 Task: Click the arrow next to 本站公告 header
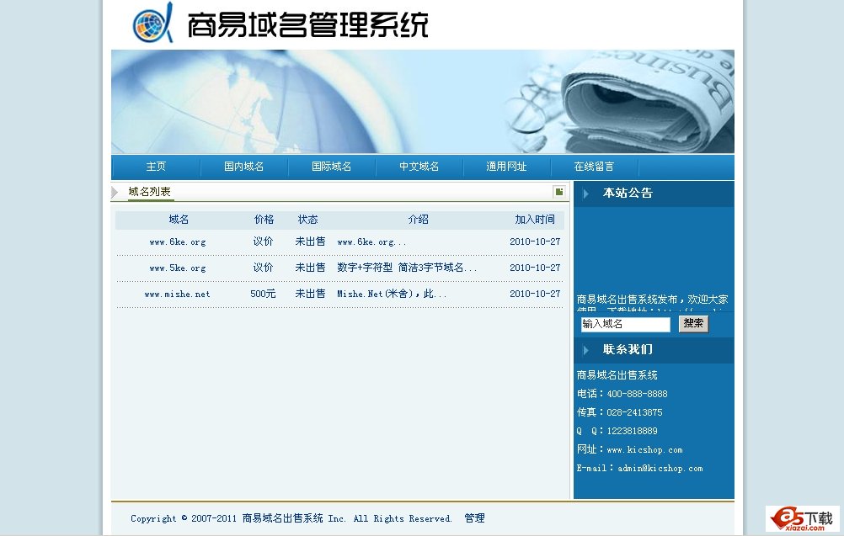coord(585,193)
